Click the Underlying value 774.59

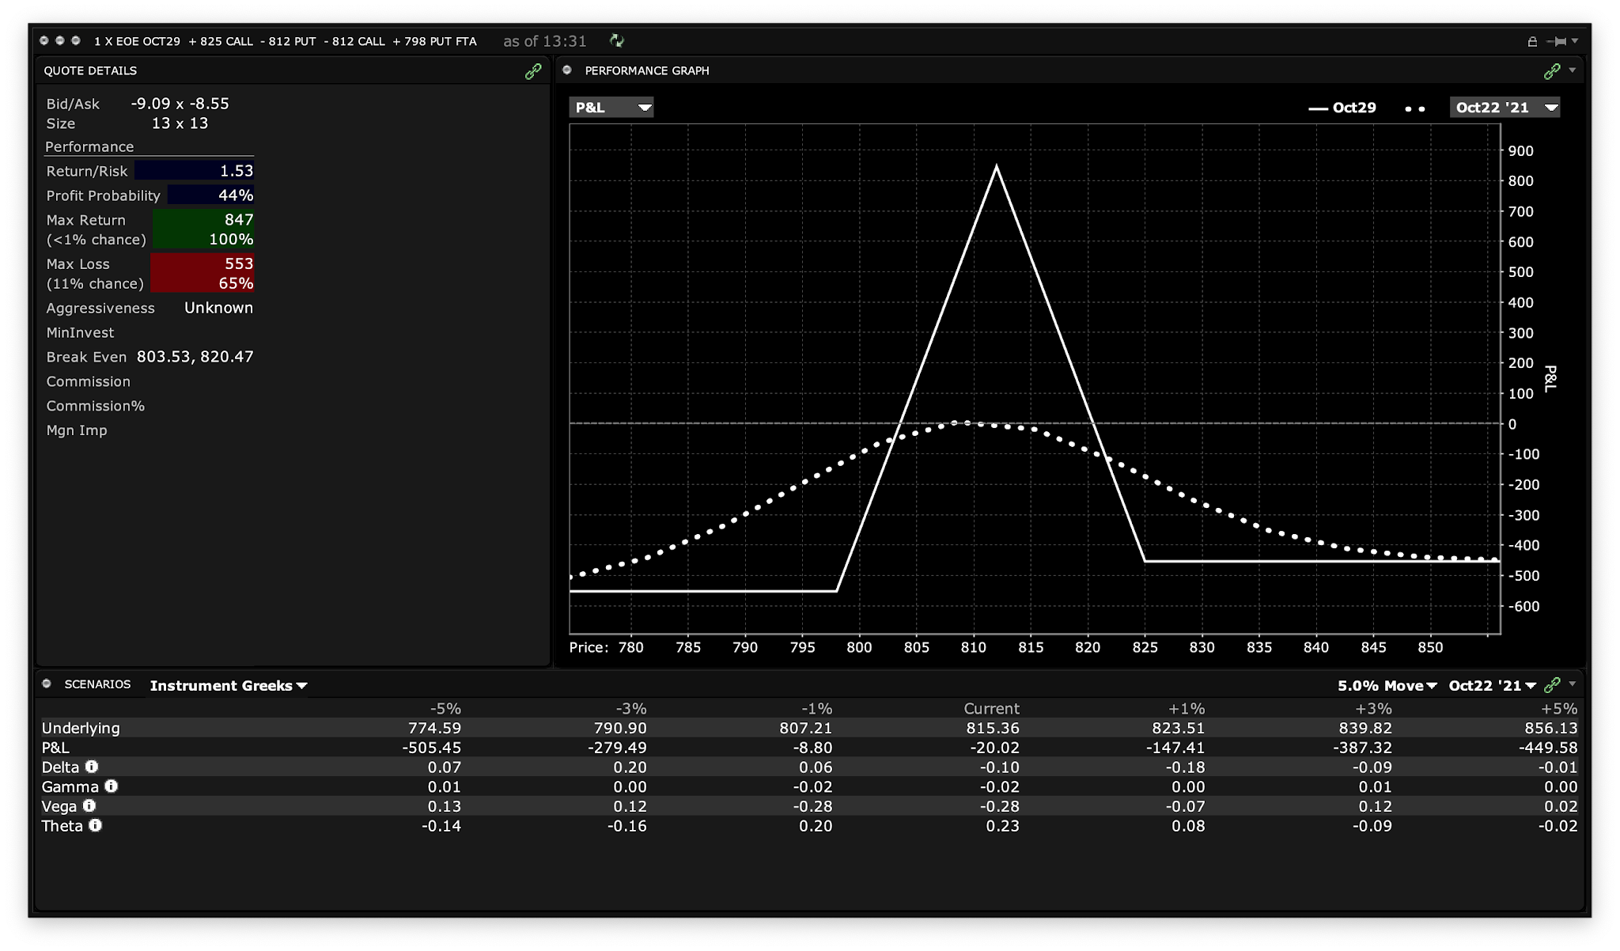pos(434,728)
